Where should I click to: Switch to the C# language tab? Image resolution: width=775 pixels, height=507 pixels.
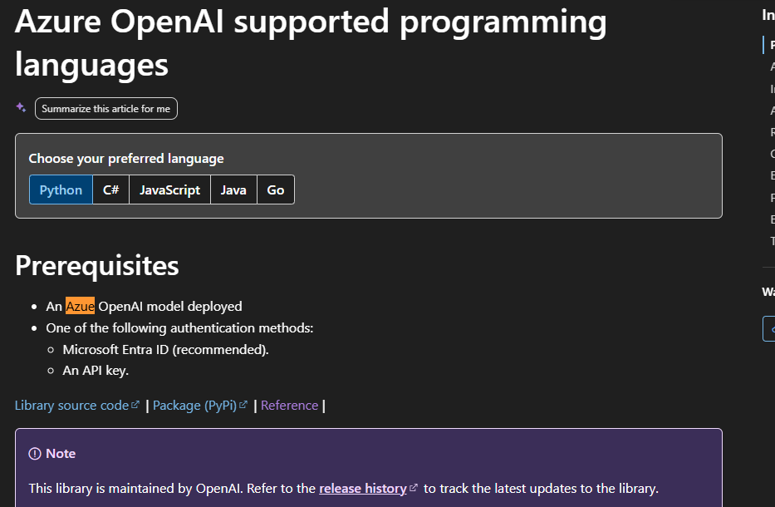(110, 190)
